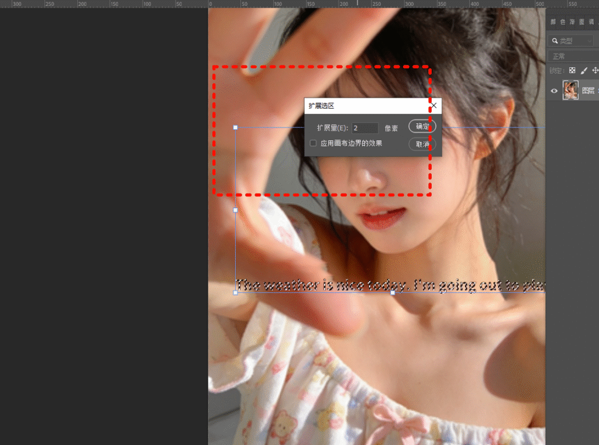The image size is (599, 445).
Task: Click the bottom-center transform handle of the text box
Action: pos(393,292)
